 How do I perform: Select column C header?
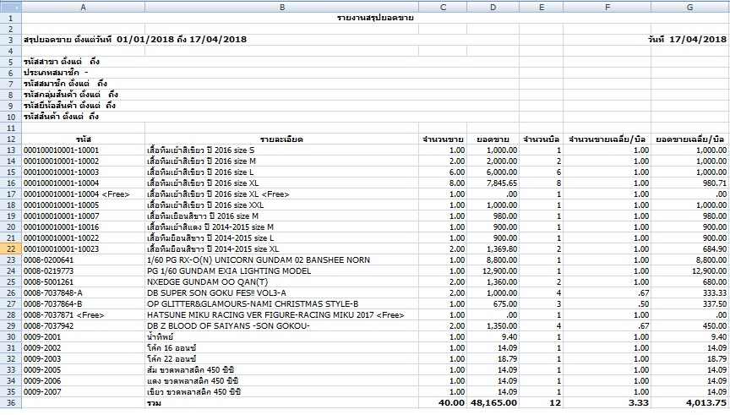[x=443, y=7]
